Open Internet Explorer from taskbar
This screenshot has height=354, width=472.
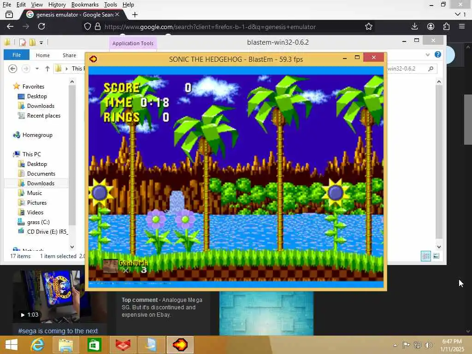click(x=37, y=345)
